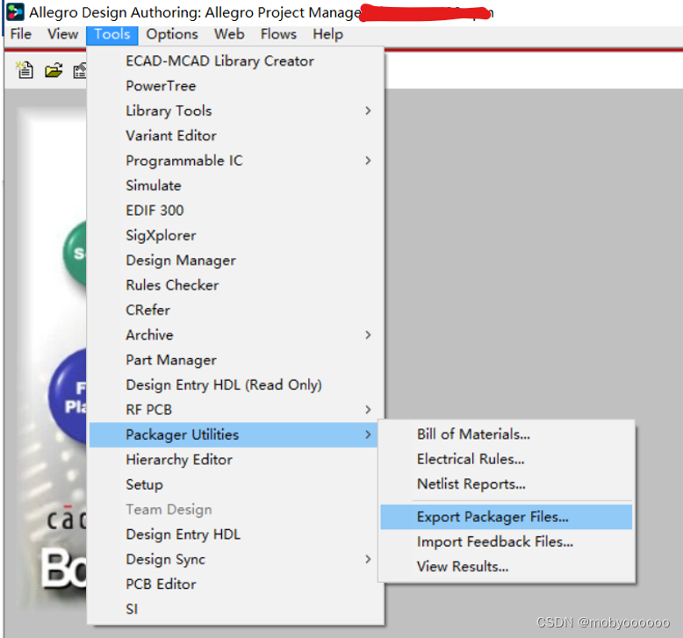Select Electrical Rules submenu item
Screen dimensions: 683x638
click(507, 459)
